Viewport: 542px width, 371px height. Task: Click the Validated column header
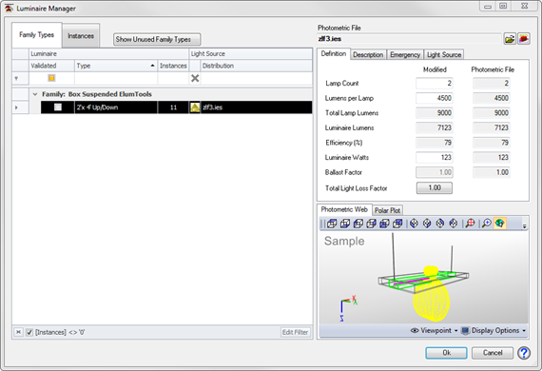[51, 66]
